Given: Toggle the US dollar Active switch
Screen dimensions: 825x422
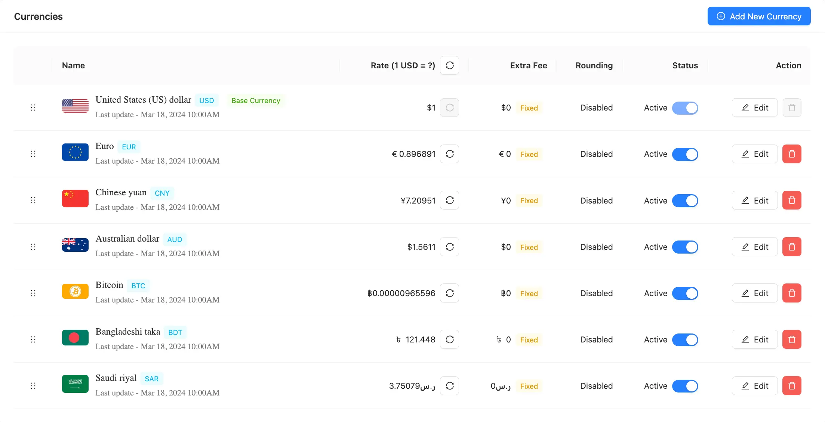Looking at the screenshot, I should (685, 108).
